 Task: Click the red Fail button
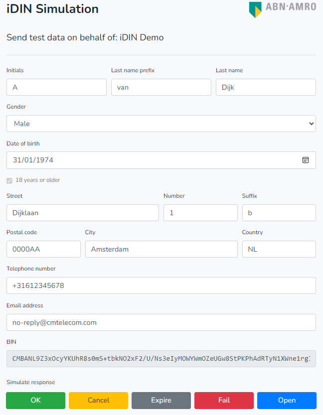pos(224,400)
